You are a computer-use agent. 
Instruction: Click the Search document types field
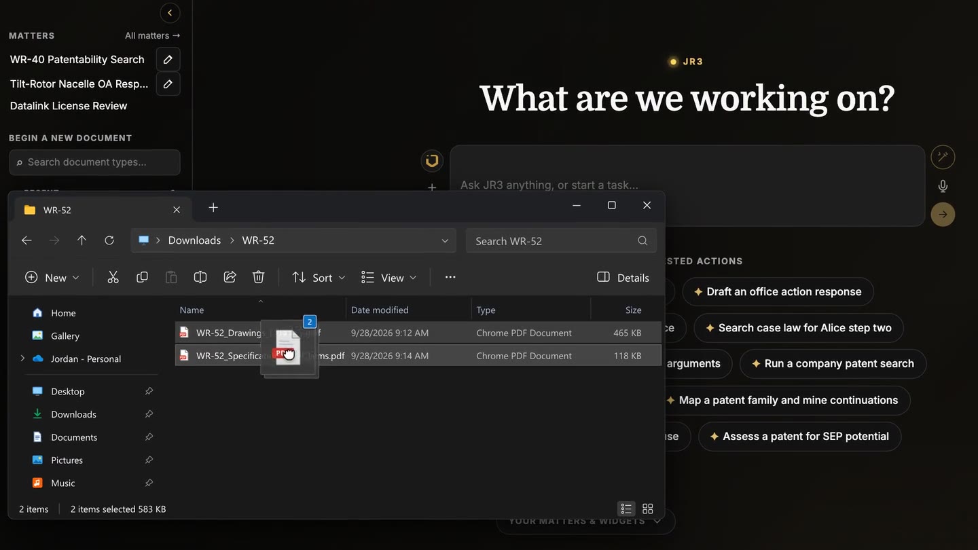click(95, 162)
